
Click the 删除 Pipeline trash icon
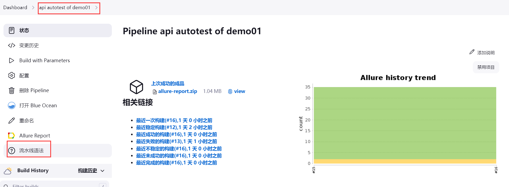click(x=12, y=91)
